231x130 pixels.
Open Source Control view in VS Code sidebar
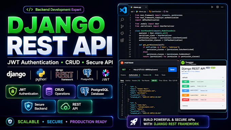(122, 26)
